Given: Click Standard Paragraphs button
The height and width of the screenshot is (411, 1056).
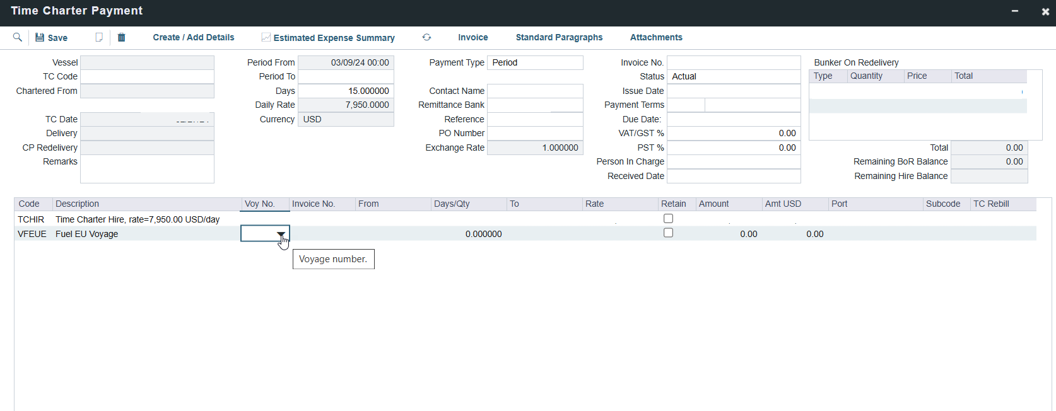Looking at the screenshot, I should (x=559, y=37).
